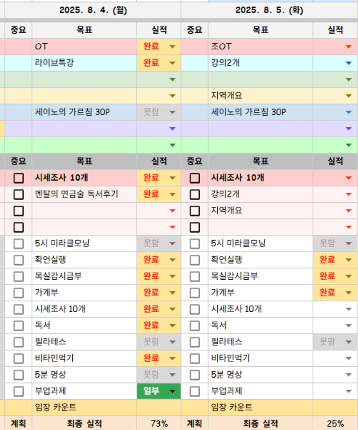The width and height of the screenshot is (358, 430).
Task: Click 부업과제 text under 8. 5. (화)
Action: (226, 391)
